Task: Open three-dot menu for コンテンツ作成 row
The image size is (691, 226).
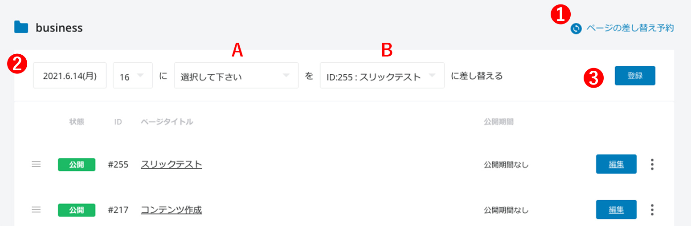Action: coord(652,210)
